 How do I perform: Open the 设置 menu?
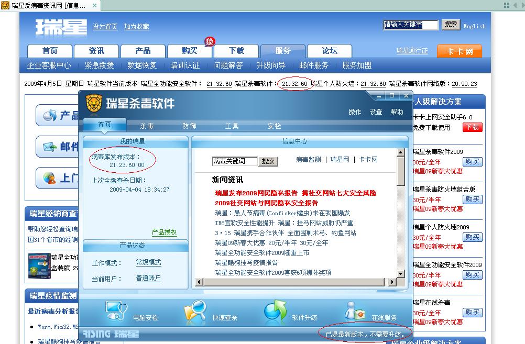point(376,112)
